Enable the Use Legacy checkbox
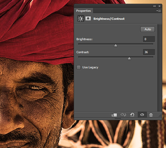Screen dimensions: 166x148 click(79, 67)
